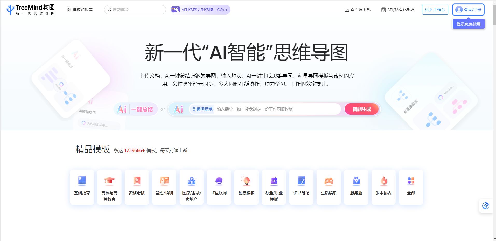Open 基础教育 template category
Image resolution: width=496 pixels, height=241 pixels.
[x=82, y=187]
